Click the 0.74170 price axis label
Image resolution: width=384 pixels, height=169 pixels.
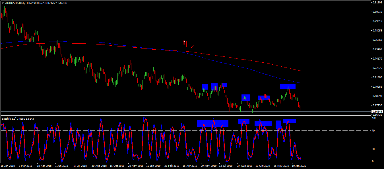click(377, 58)
